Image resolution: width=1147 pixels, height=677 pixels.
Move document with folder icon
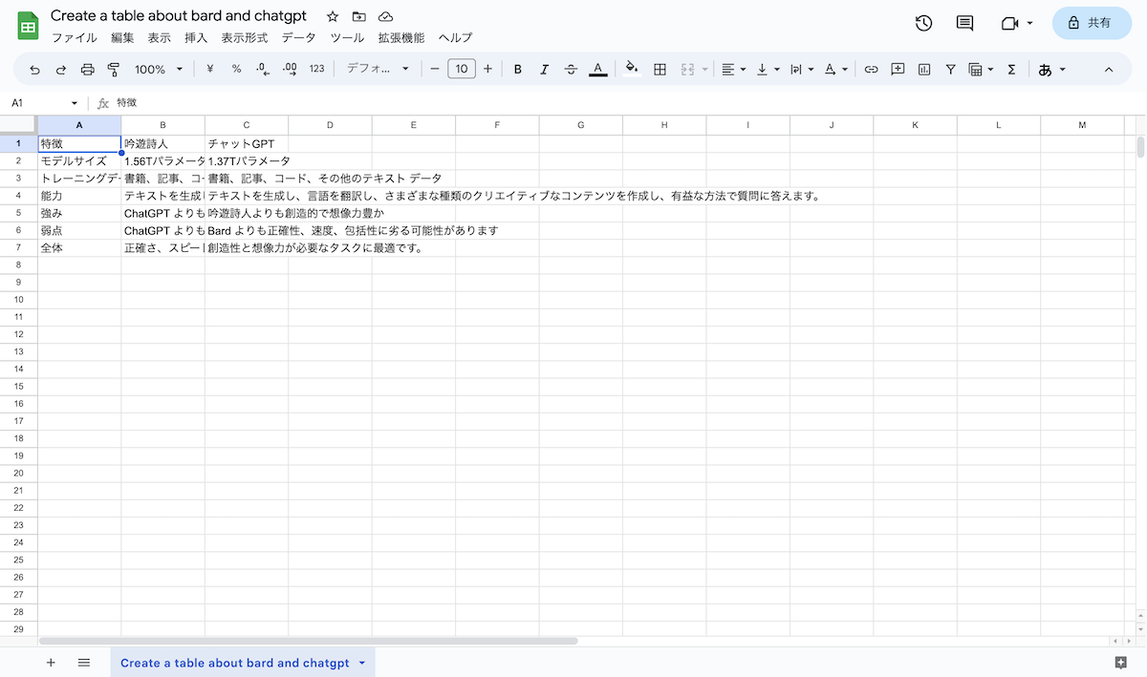359,16
